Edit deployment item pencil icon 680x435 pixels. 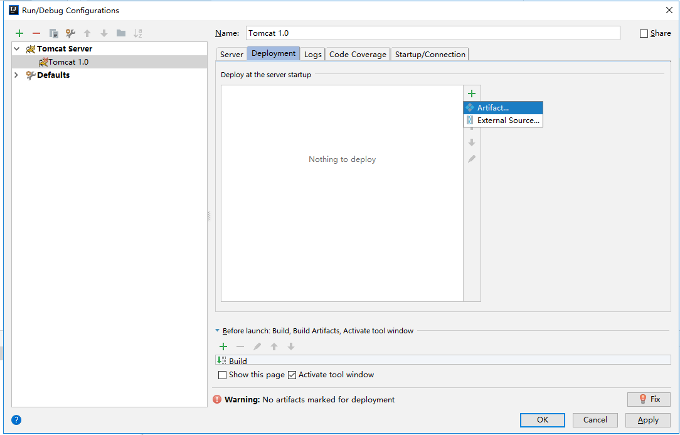(472, 159)
